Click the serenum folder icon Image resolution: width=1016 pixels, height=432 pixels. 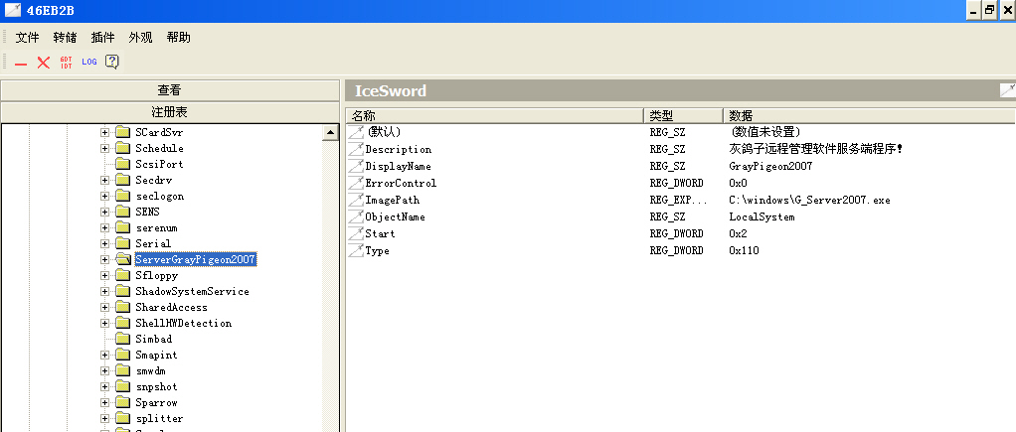122,228
